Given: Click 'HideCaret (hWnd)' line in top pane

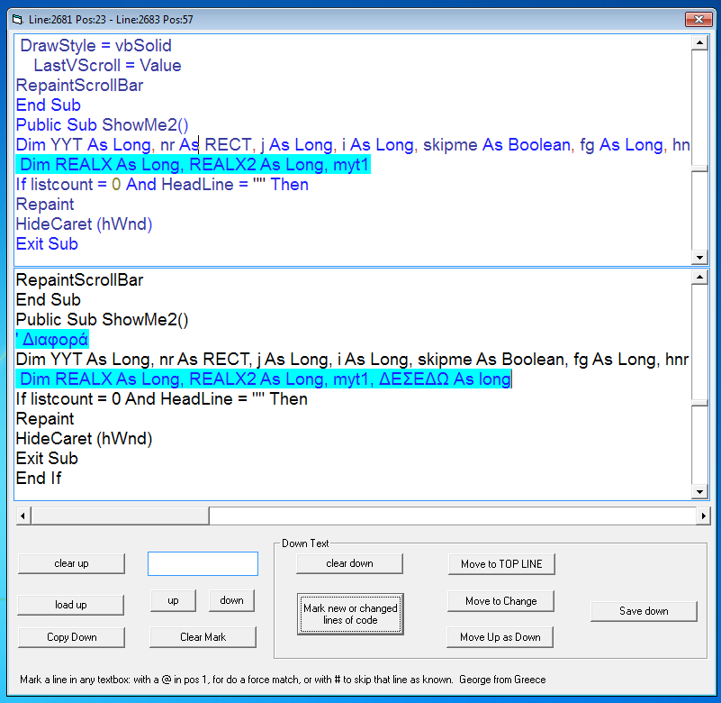Looking at the screenshot, I should tap(84, 224).
